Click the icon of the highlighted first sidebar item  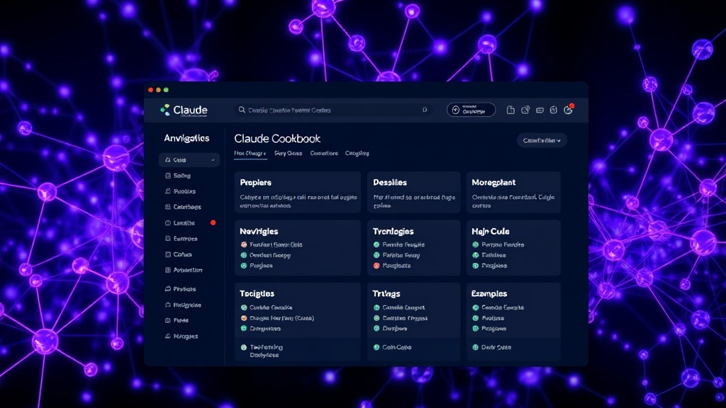(167, 159)
